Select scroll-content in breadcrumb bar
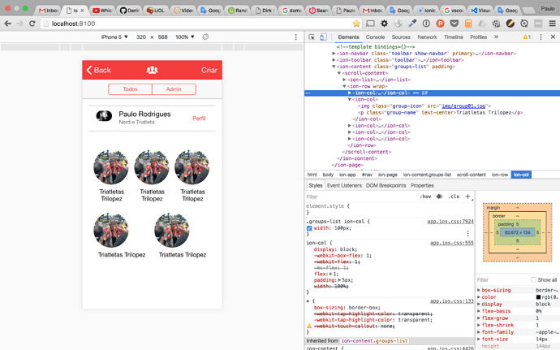 click(x=472, y=175)
